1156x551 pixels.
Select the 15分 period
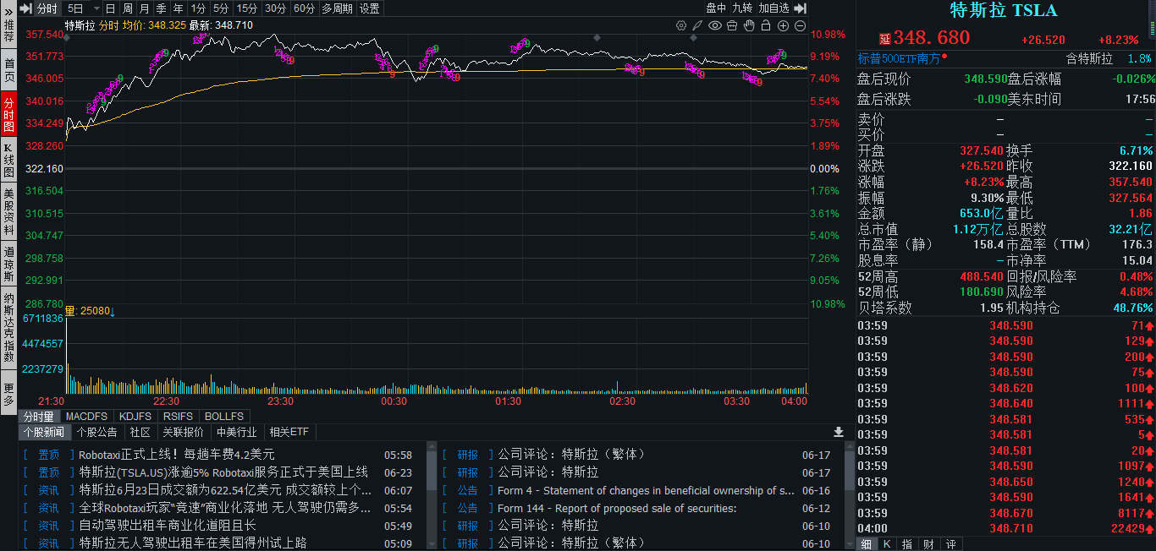247,8
